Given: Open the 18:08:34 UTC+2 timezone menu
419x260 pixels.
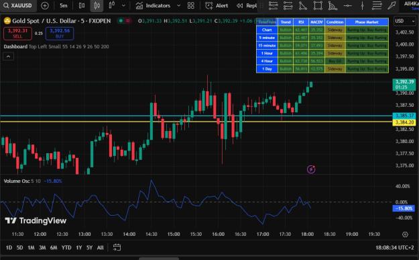Looking at the screenshot, I should (x=394, y=248).
